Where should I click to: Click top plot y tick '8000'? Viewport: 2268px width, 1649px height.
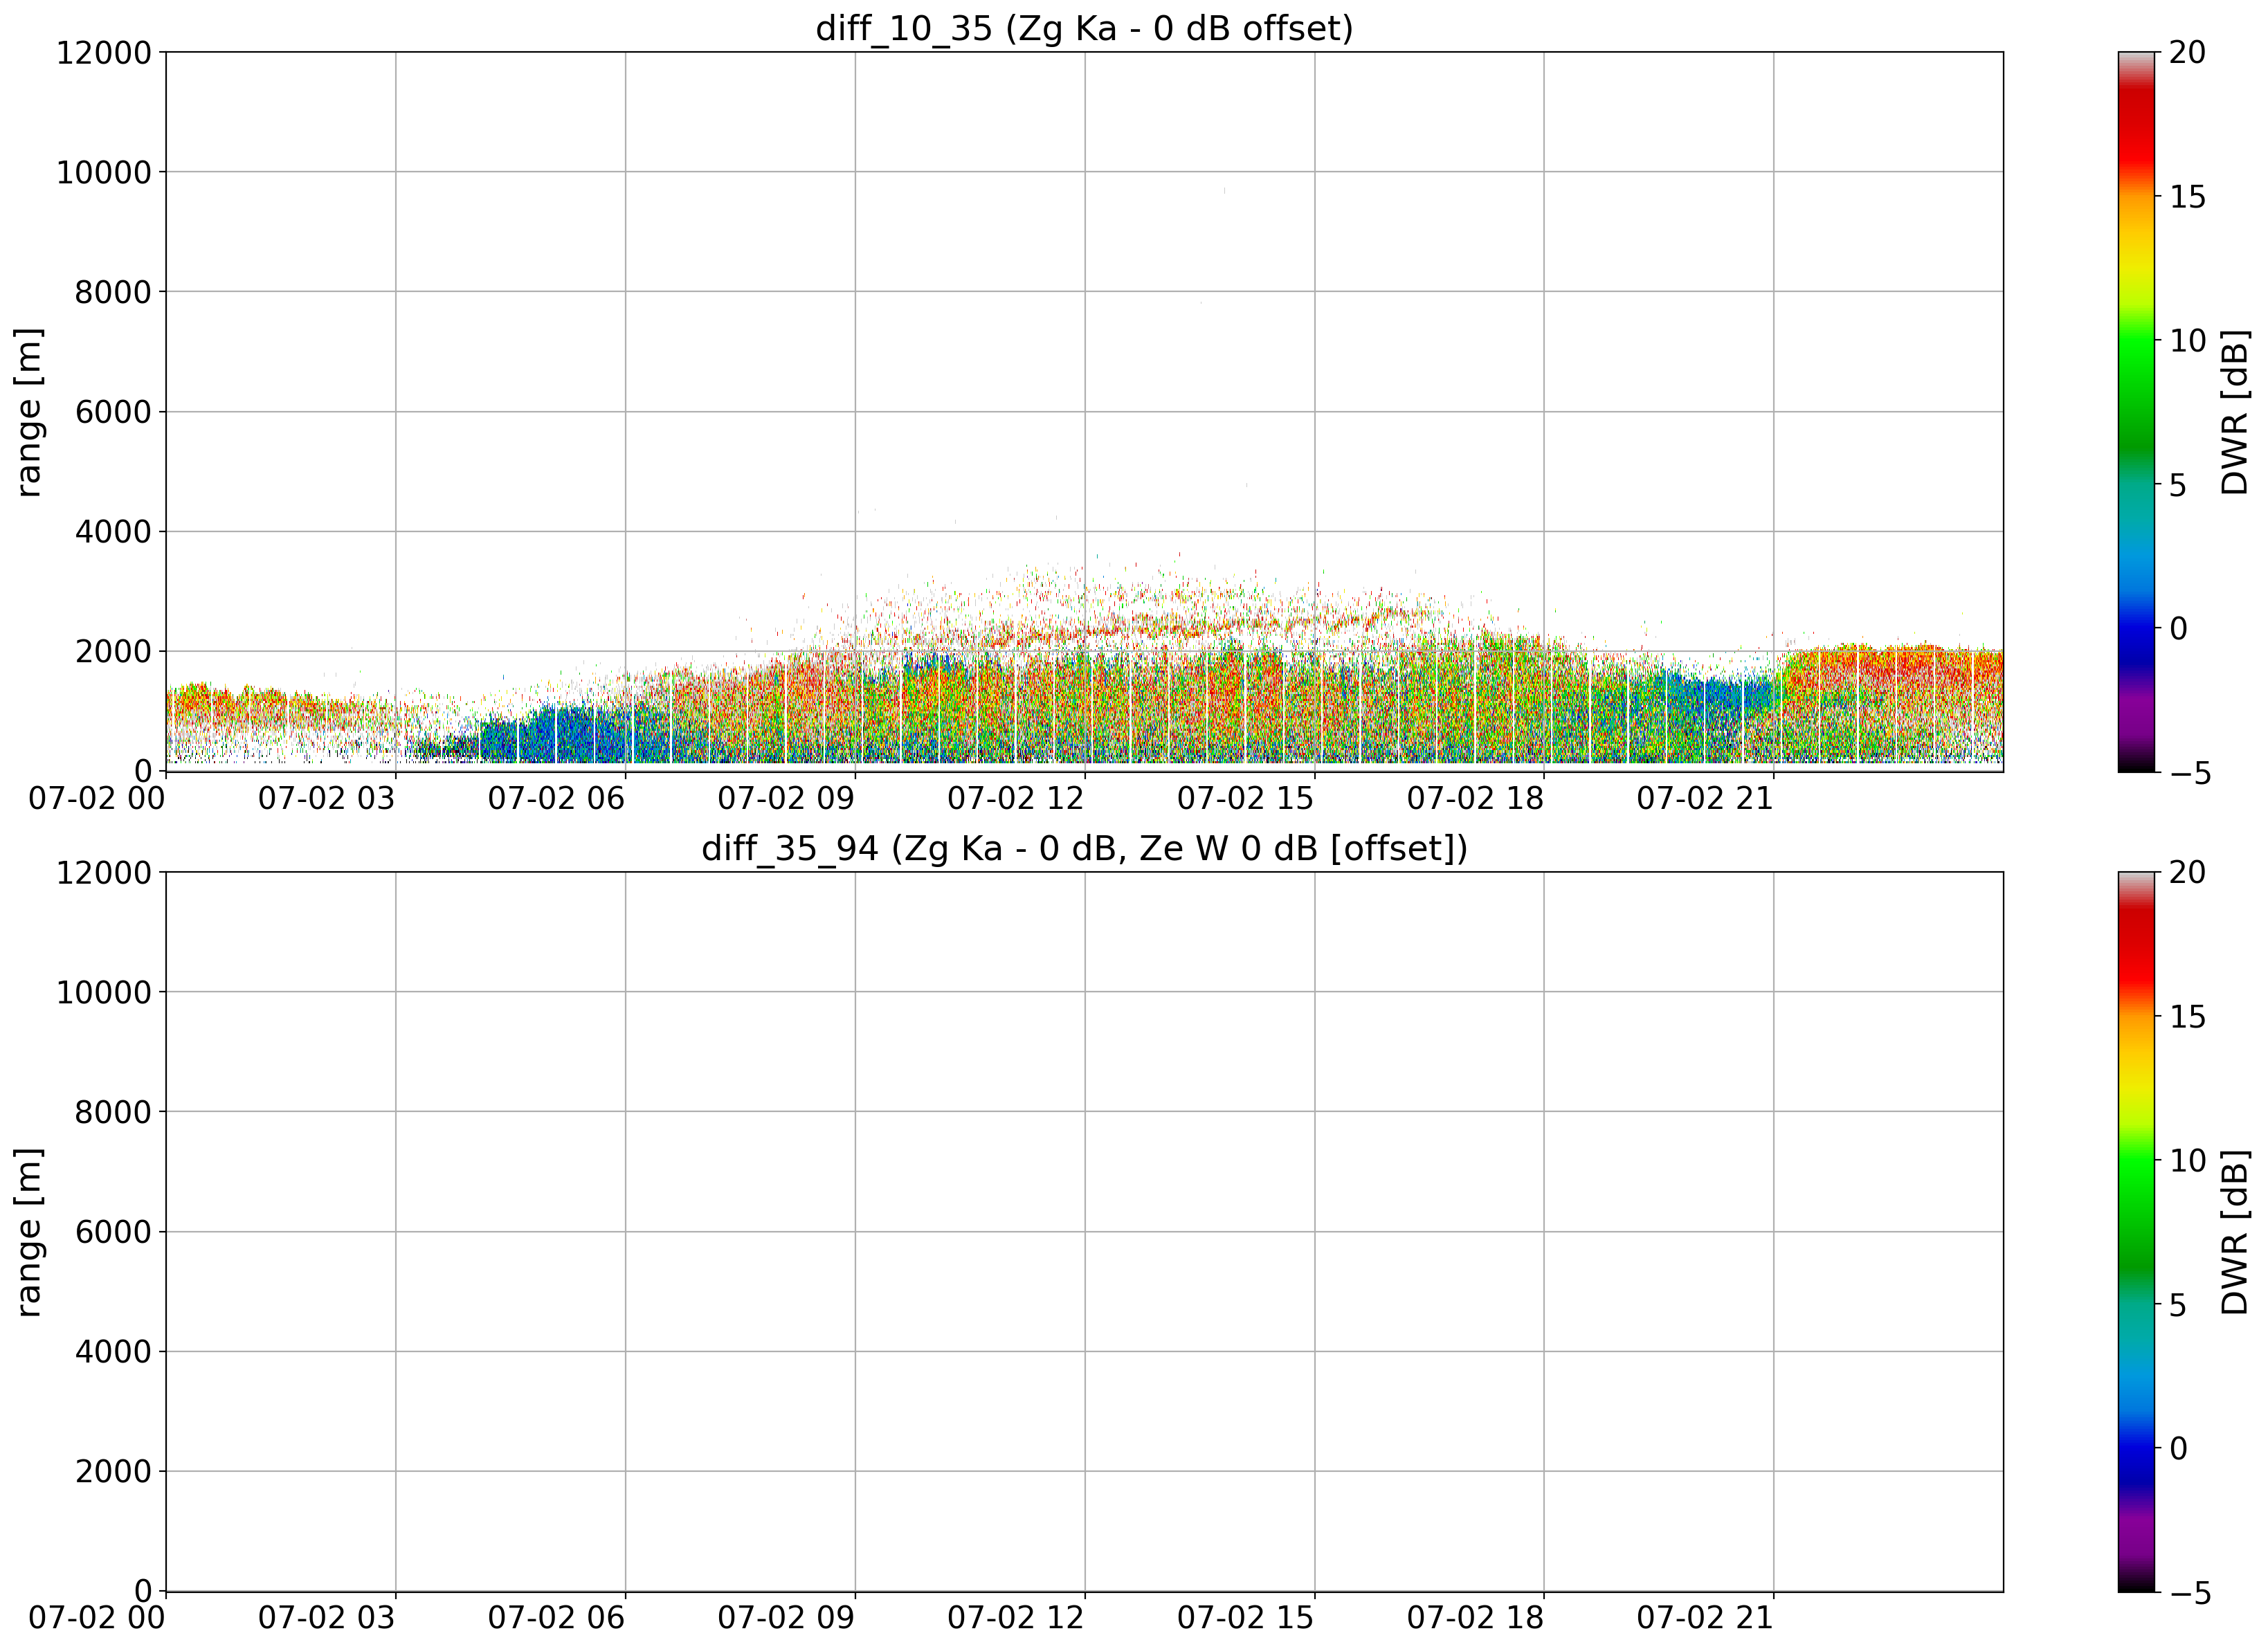[x=113, y=292]
